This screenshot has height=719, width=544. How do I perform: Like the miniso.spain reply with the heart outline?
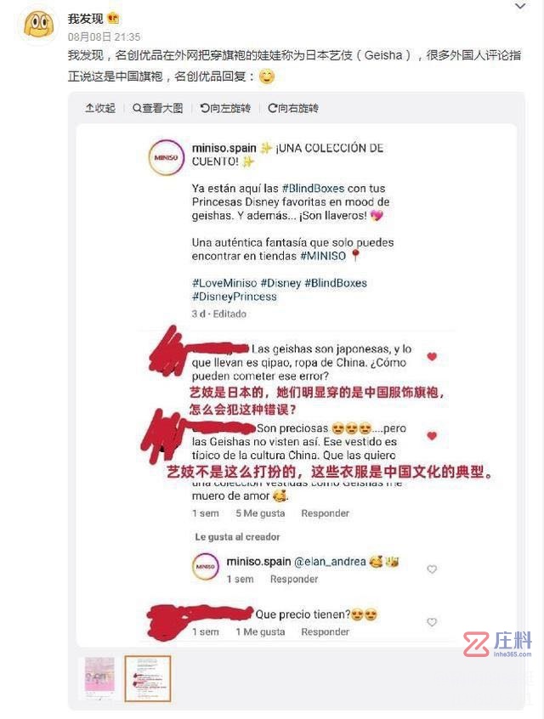point(432,569)
